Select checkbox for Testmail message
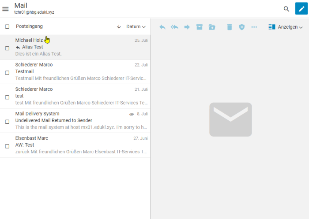The image size is (309, 219). click(7, 73)
